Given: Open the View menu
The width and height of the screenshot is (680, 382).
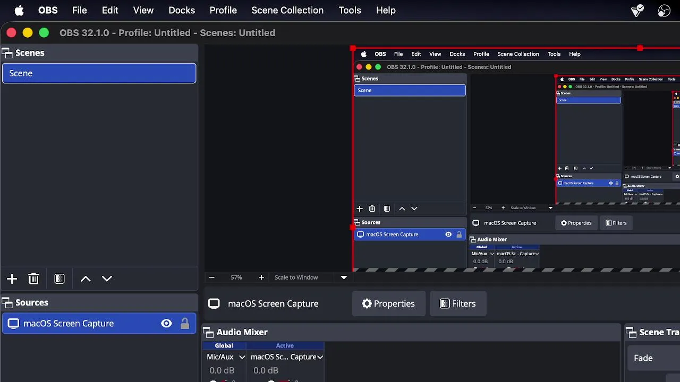Looking at the screenshot, I should [143, 10].
